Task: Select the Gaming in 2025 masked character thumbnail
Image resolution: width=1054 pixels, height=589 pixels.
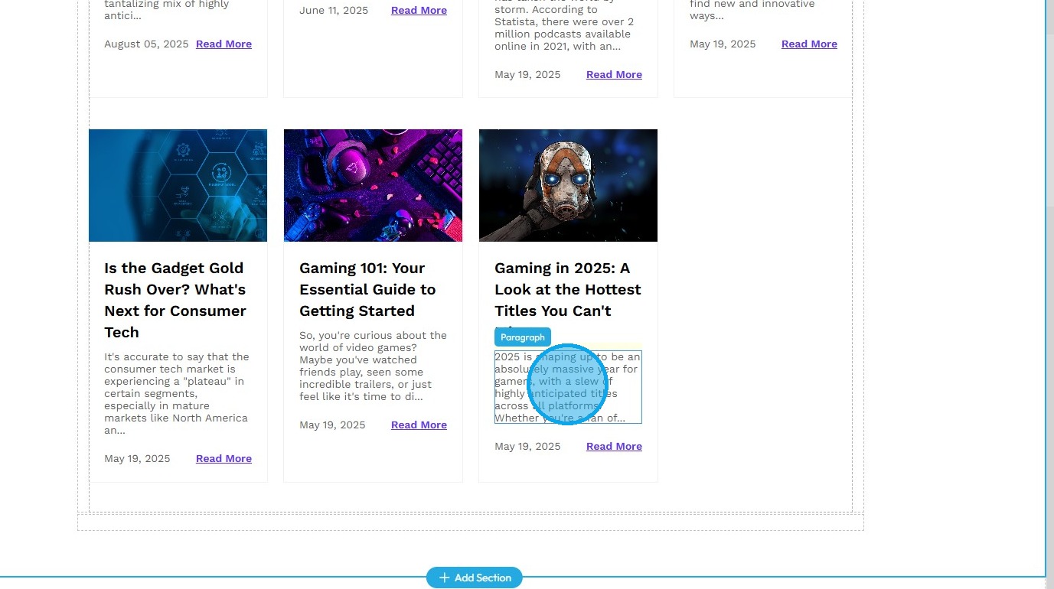Action: (568, 185)
